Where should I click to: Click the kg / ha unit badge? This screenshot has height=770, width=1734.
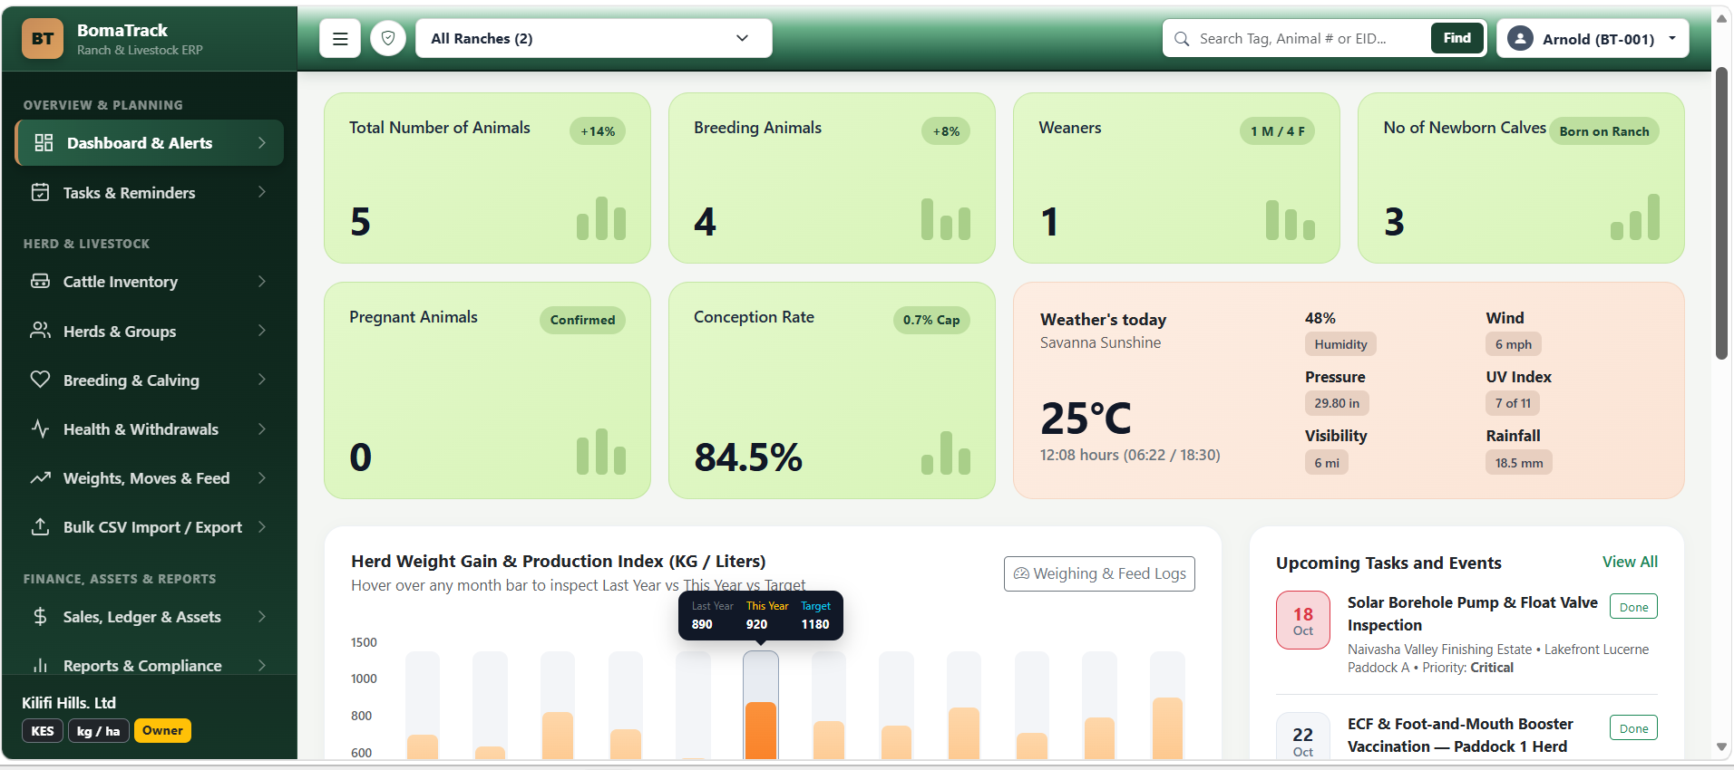99,731
